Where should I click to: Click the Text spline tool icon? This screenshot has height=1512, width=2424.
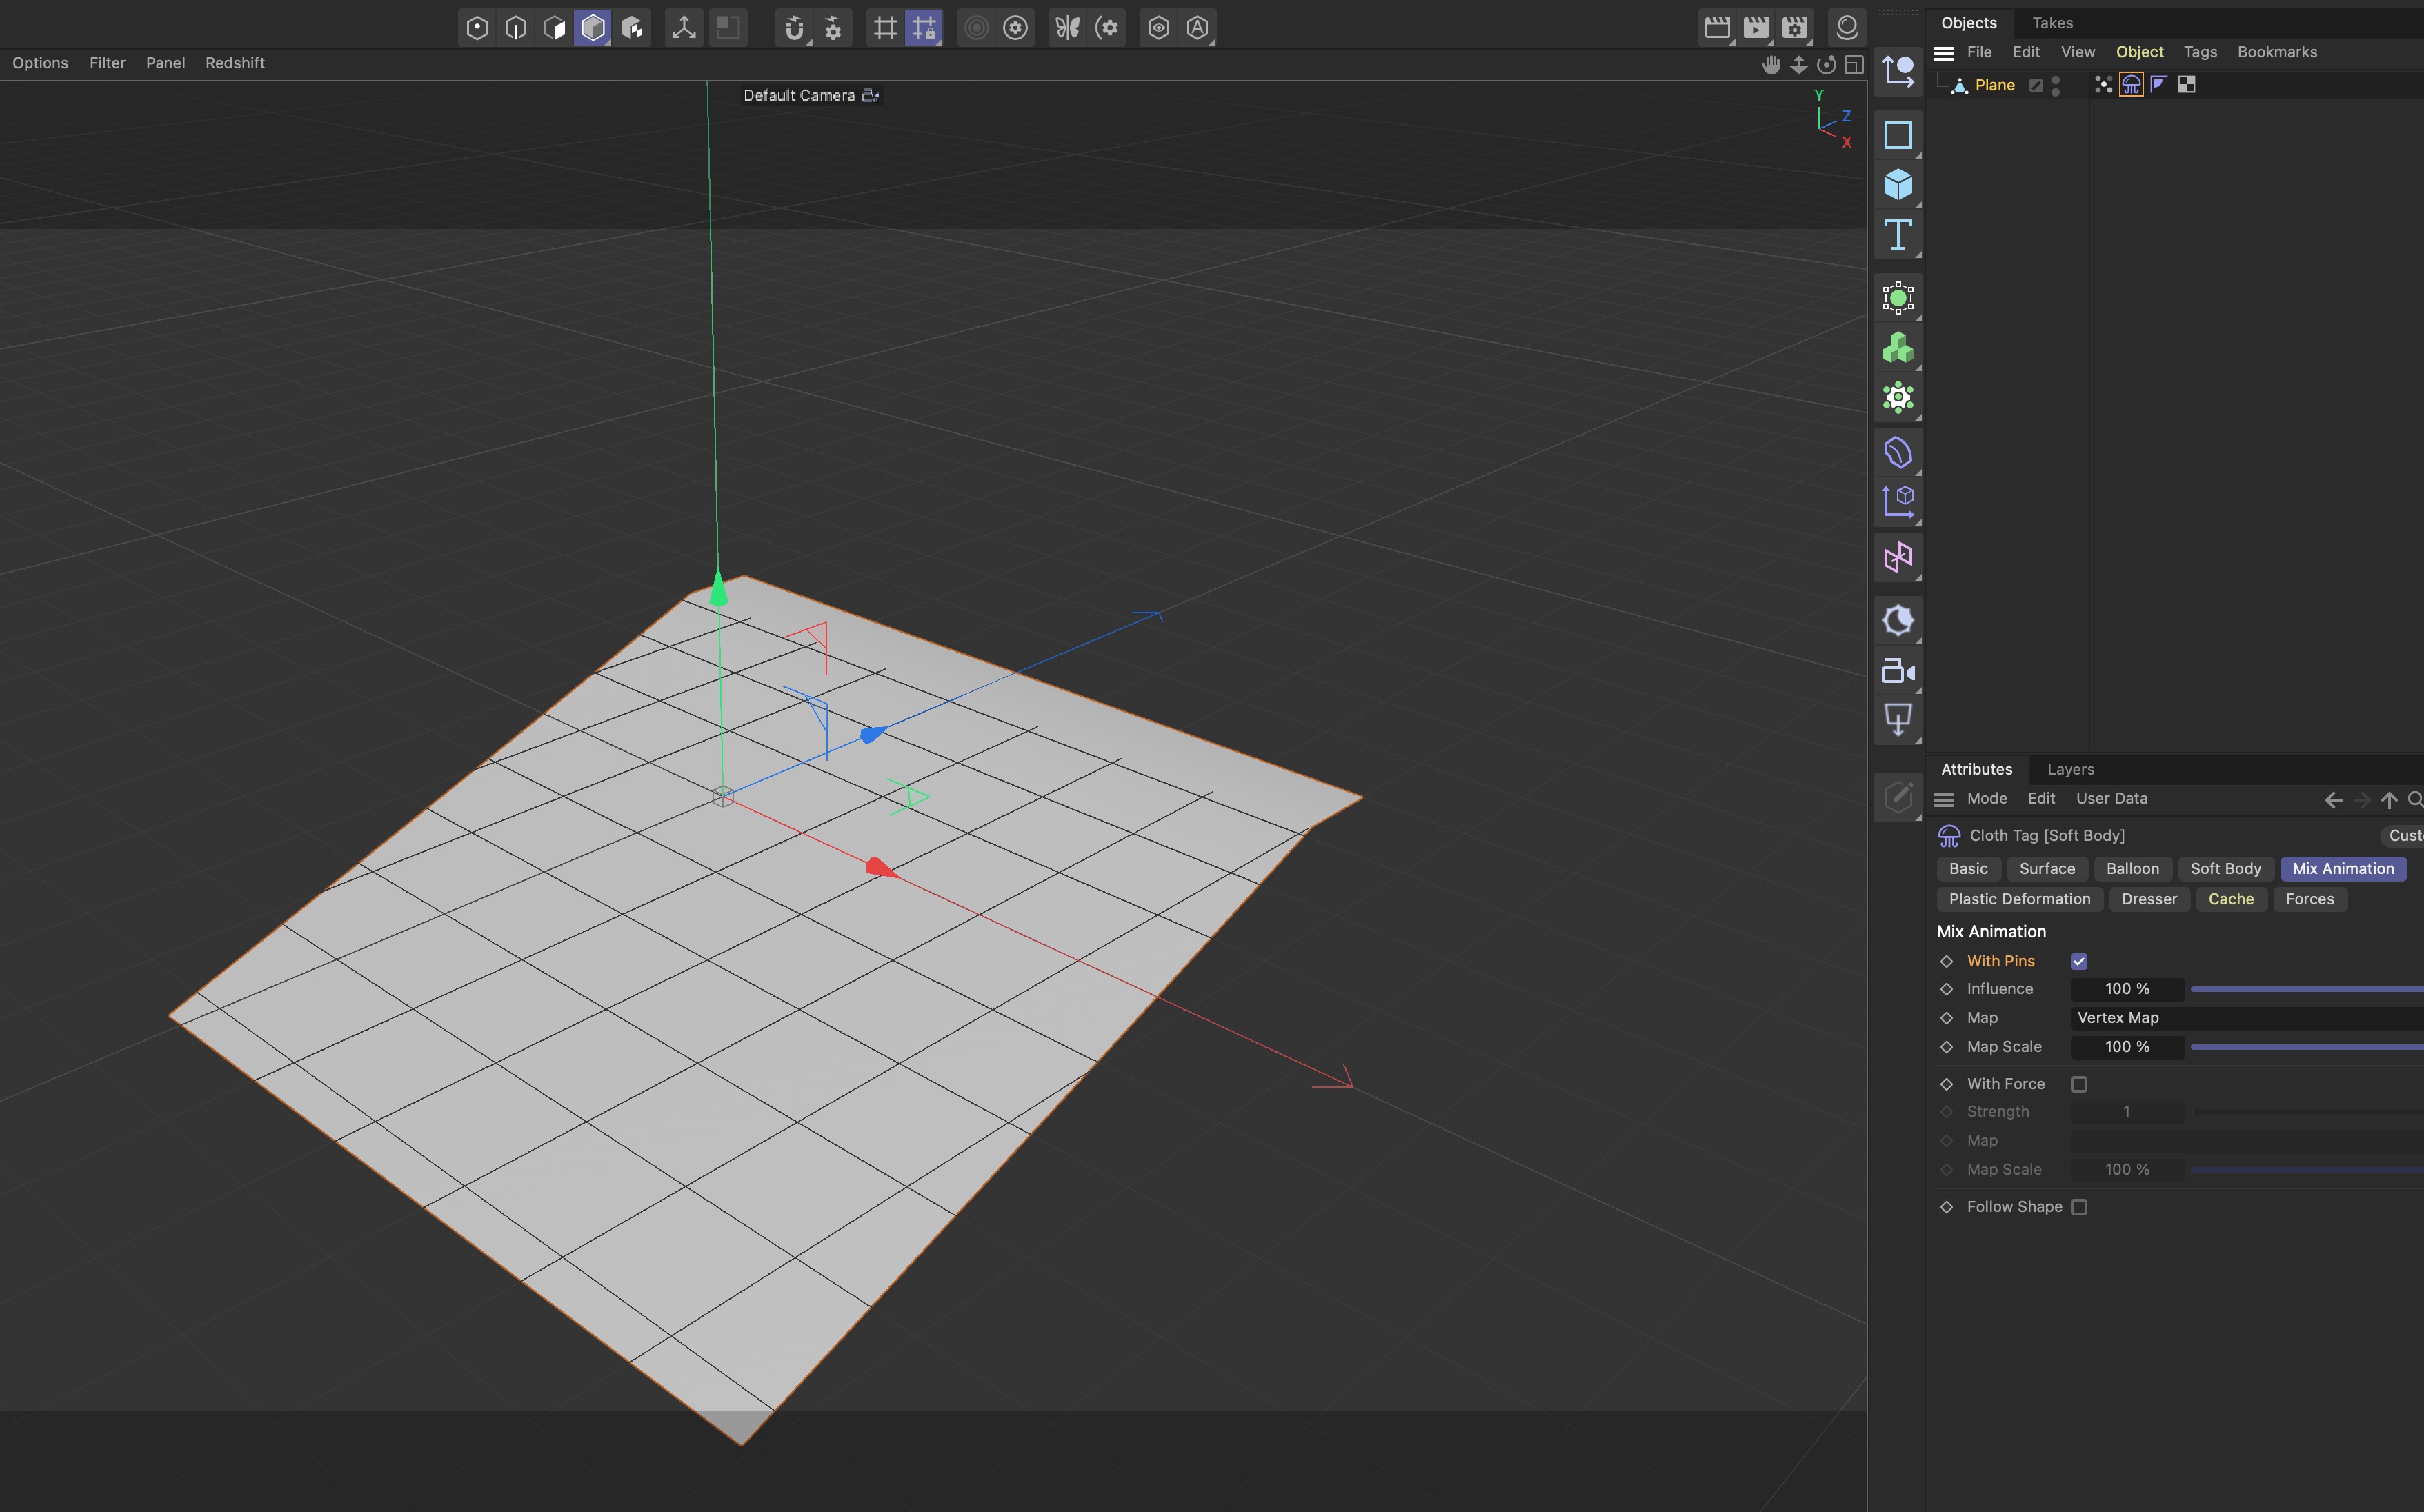tap(1897, 235)
